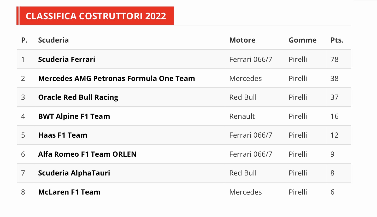Click the Gomme column header

pos(302,40)
